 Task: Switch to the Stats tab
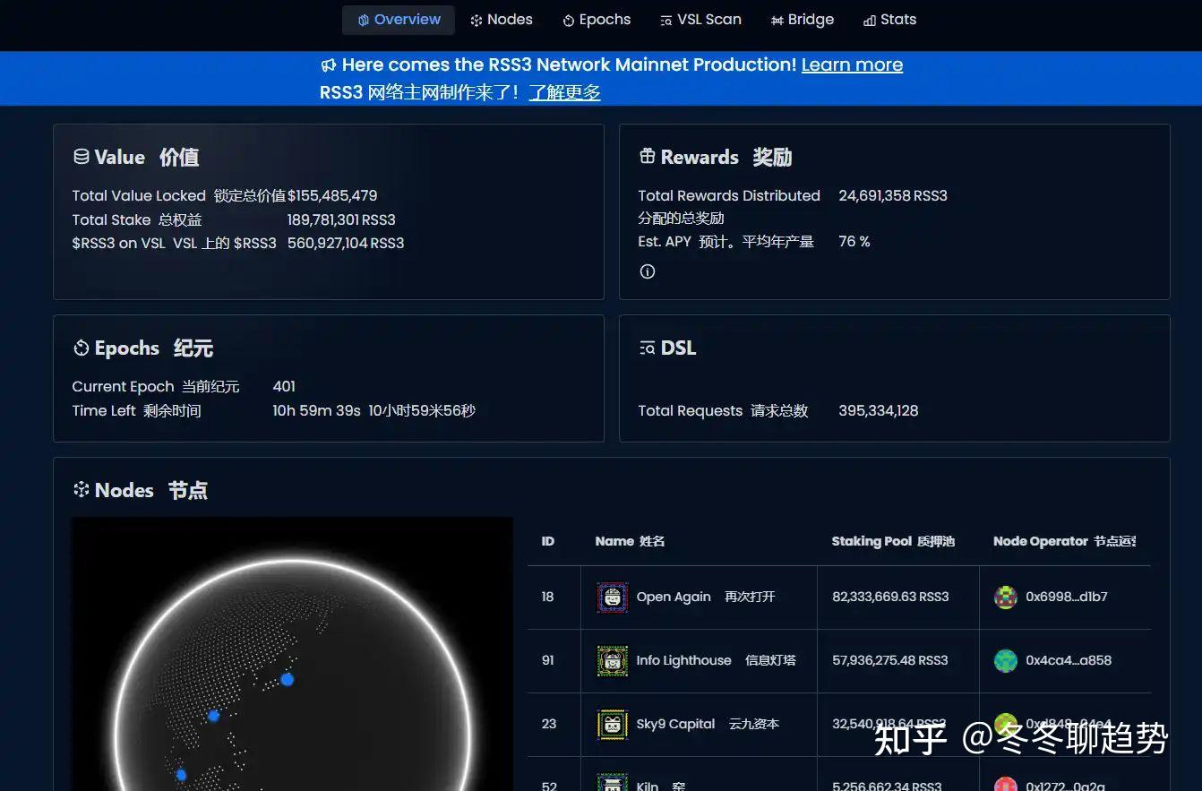889,19
